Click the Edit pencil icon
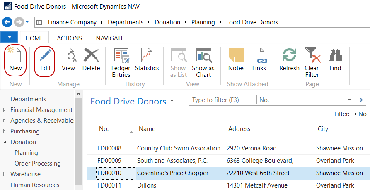 tap(45, 56)
